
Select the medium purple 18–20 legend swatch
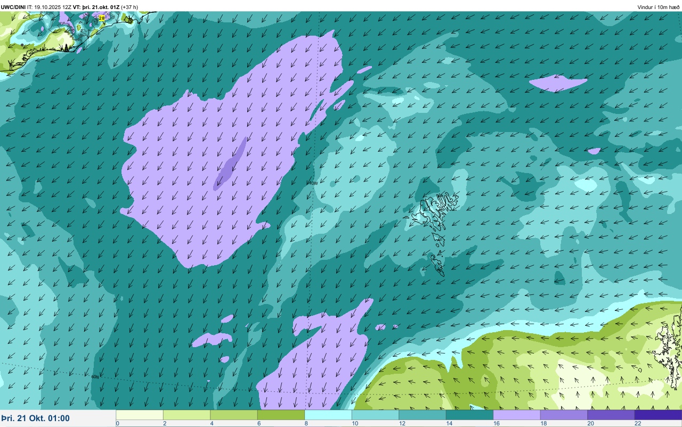pyautogui.click(x=564, y=415)
